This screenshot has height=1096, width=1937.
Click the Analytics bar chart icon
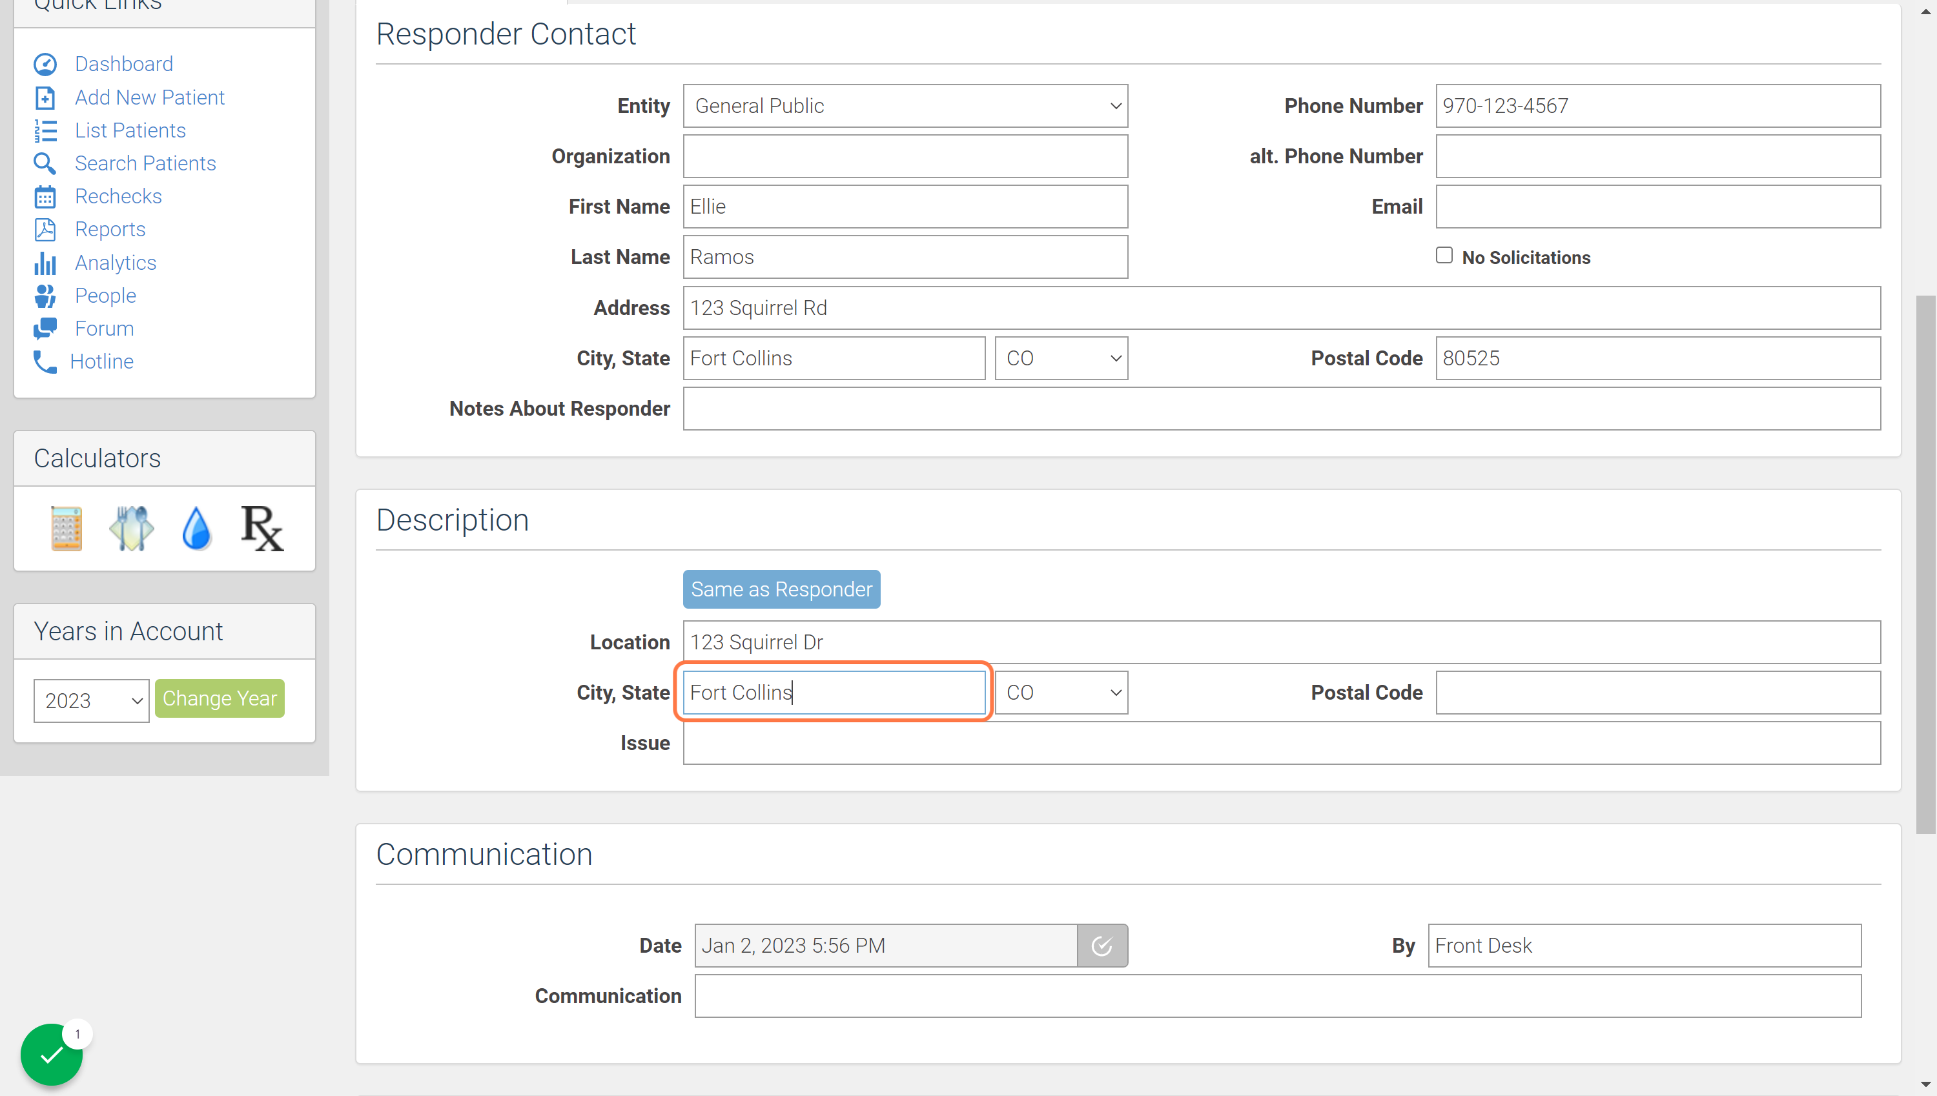click(x=45, y=263)
